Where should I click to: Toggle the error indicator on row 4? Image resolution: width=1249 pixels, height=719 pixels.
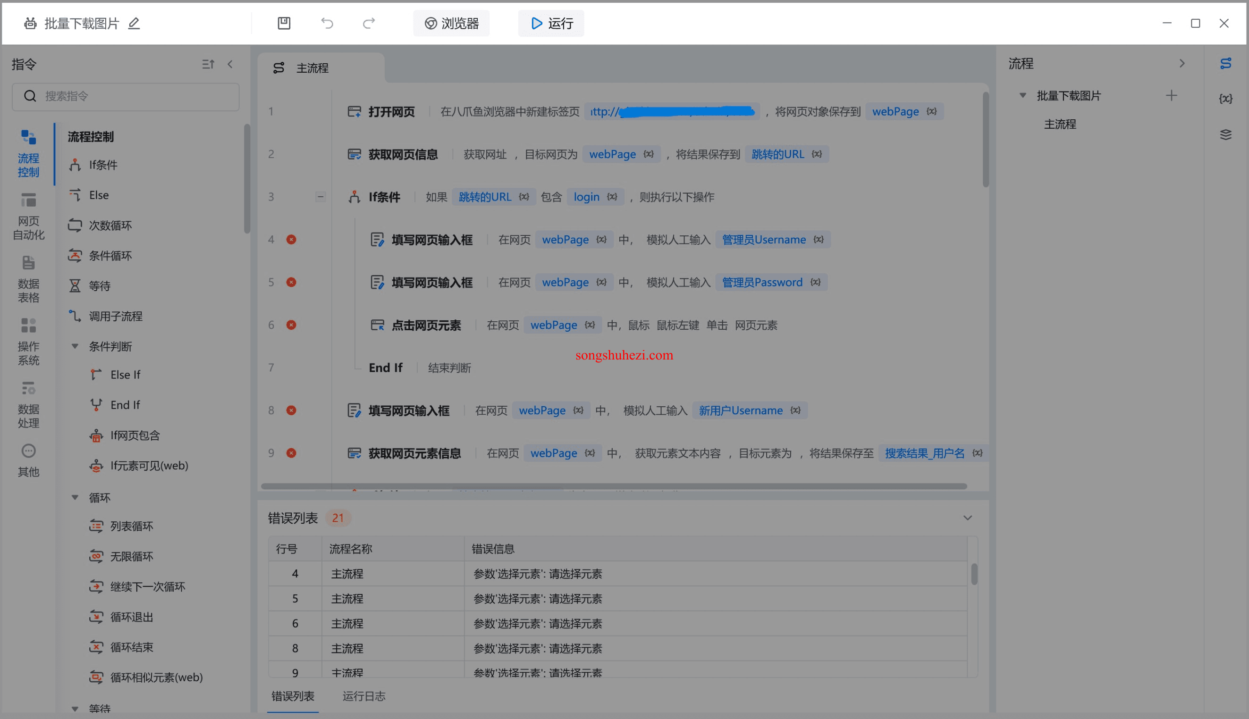click(x=291, y=240)
